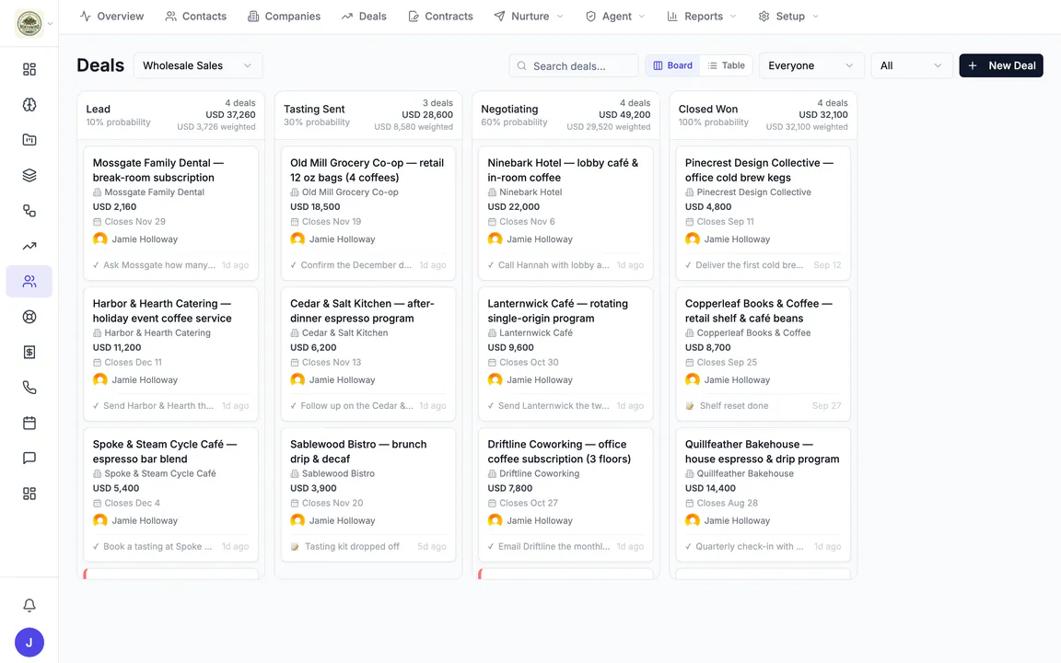Expand the Agent menu
The image size is (1061, 663).
pyautogui.click(x=615, y=17)
